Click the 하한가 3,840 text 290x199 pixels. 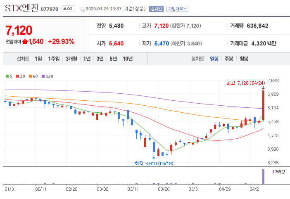click(186, 43)
